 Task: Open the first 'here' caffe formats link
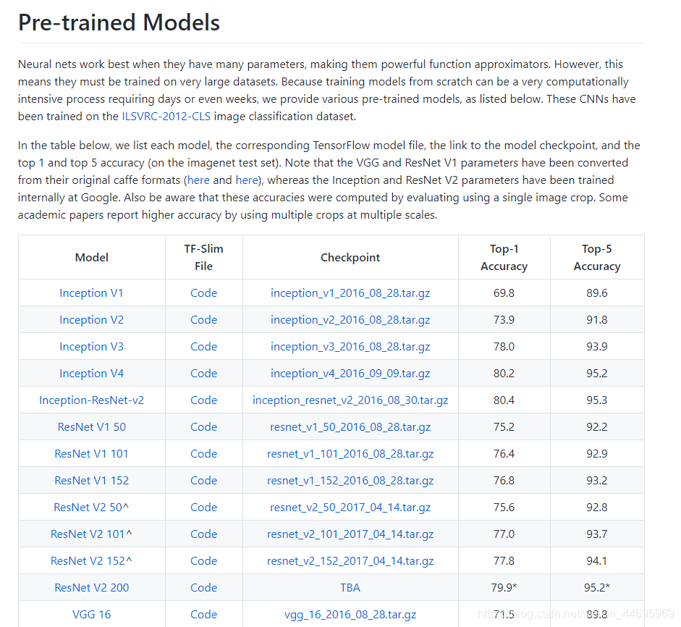(198, 180)
